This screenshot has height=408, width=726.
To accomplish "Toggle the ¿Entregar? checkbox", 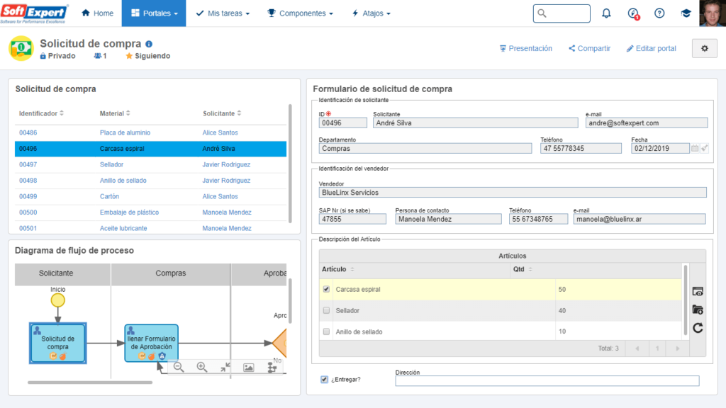I will pyautogui.click(x=325, y=379).
